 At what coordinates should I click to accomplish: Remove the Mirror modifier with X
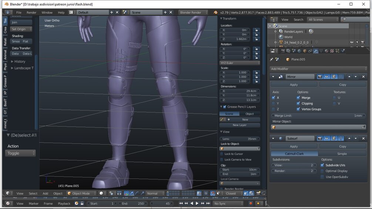363,77
